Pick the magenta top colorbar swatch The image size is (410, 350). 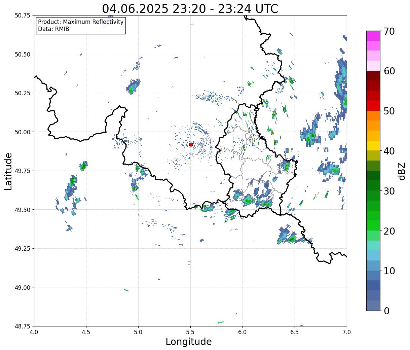click(373, 36)
